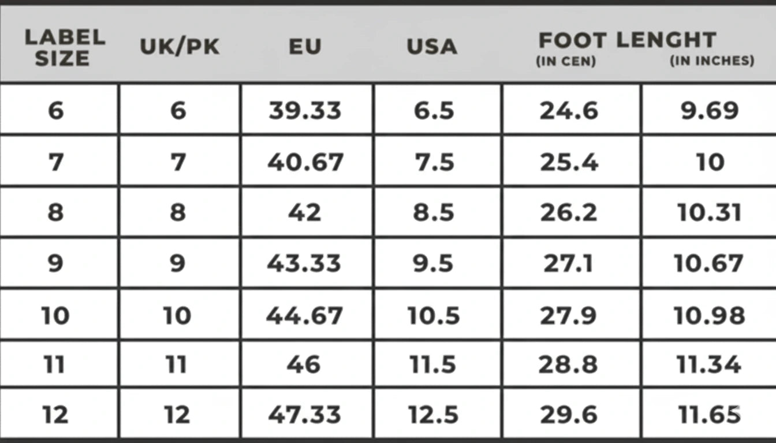776x443 pixels.
Task: Click the UK/PK column header
Action: pyautogui.click(x=180, y=47)
